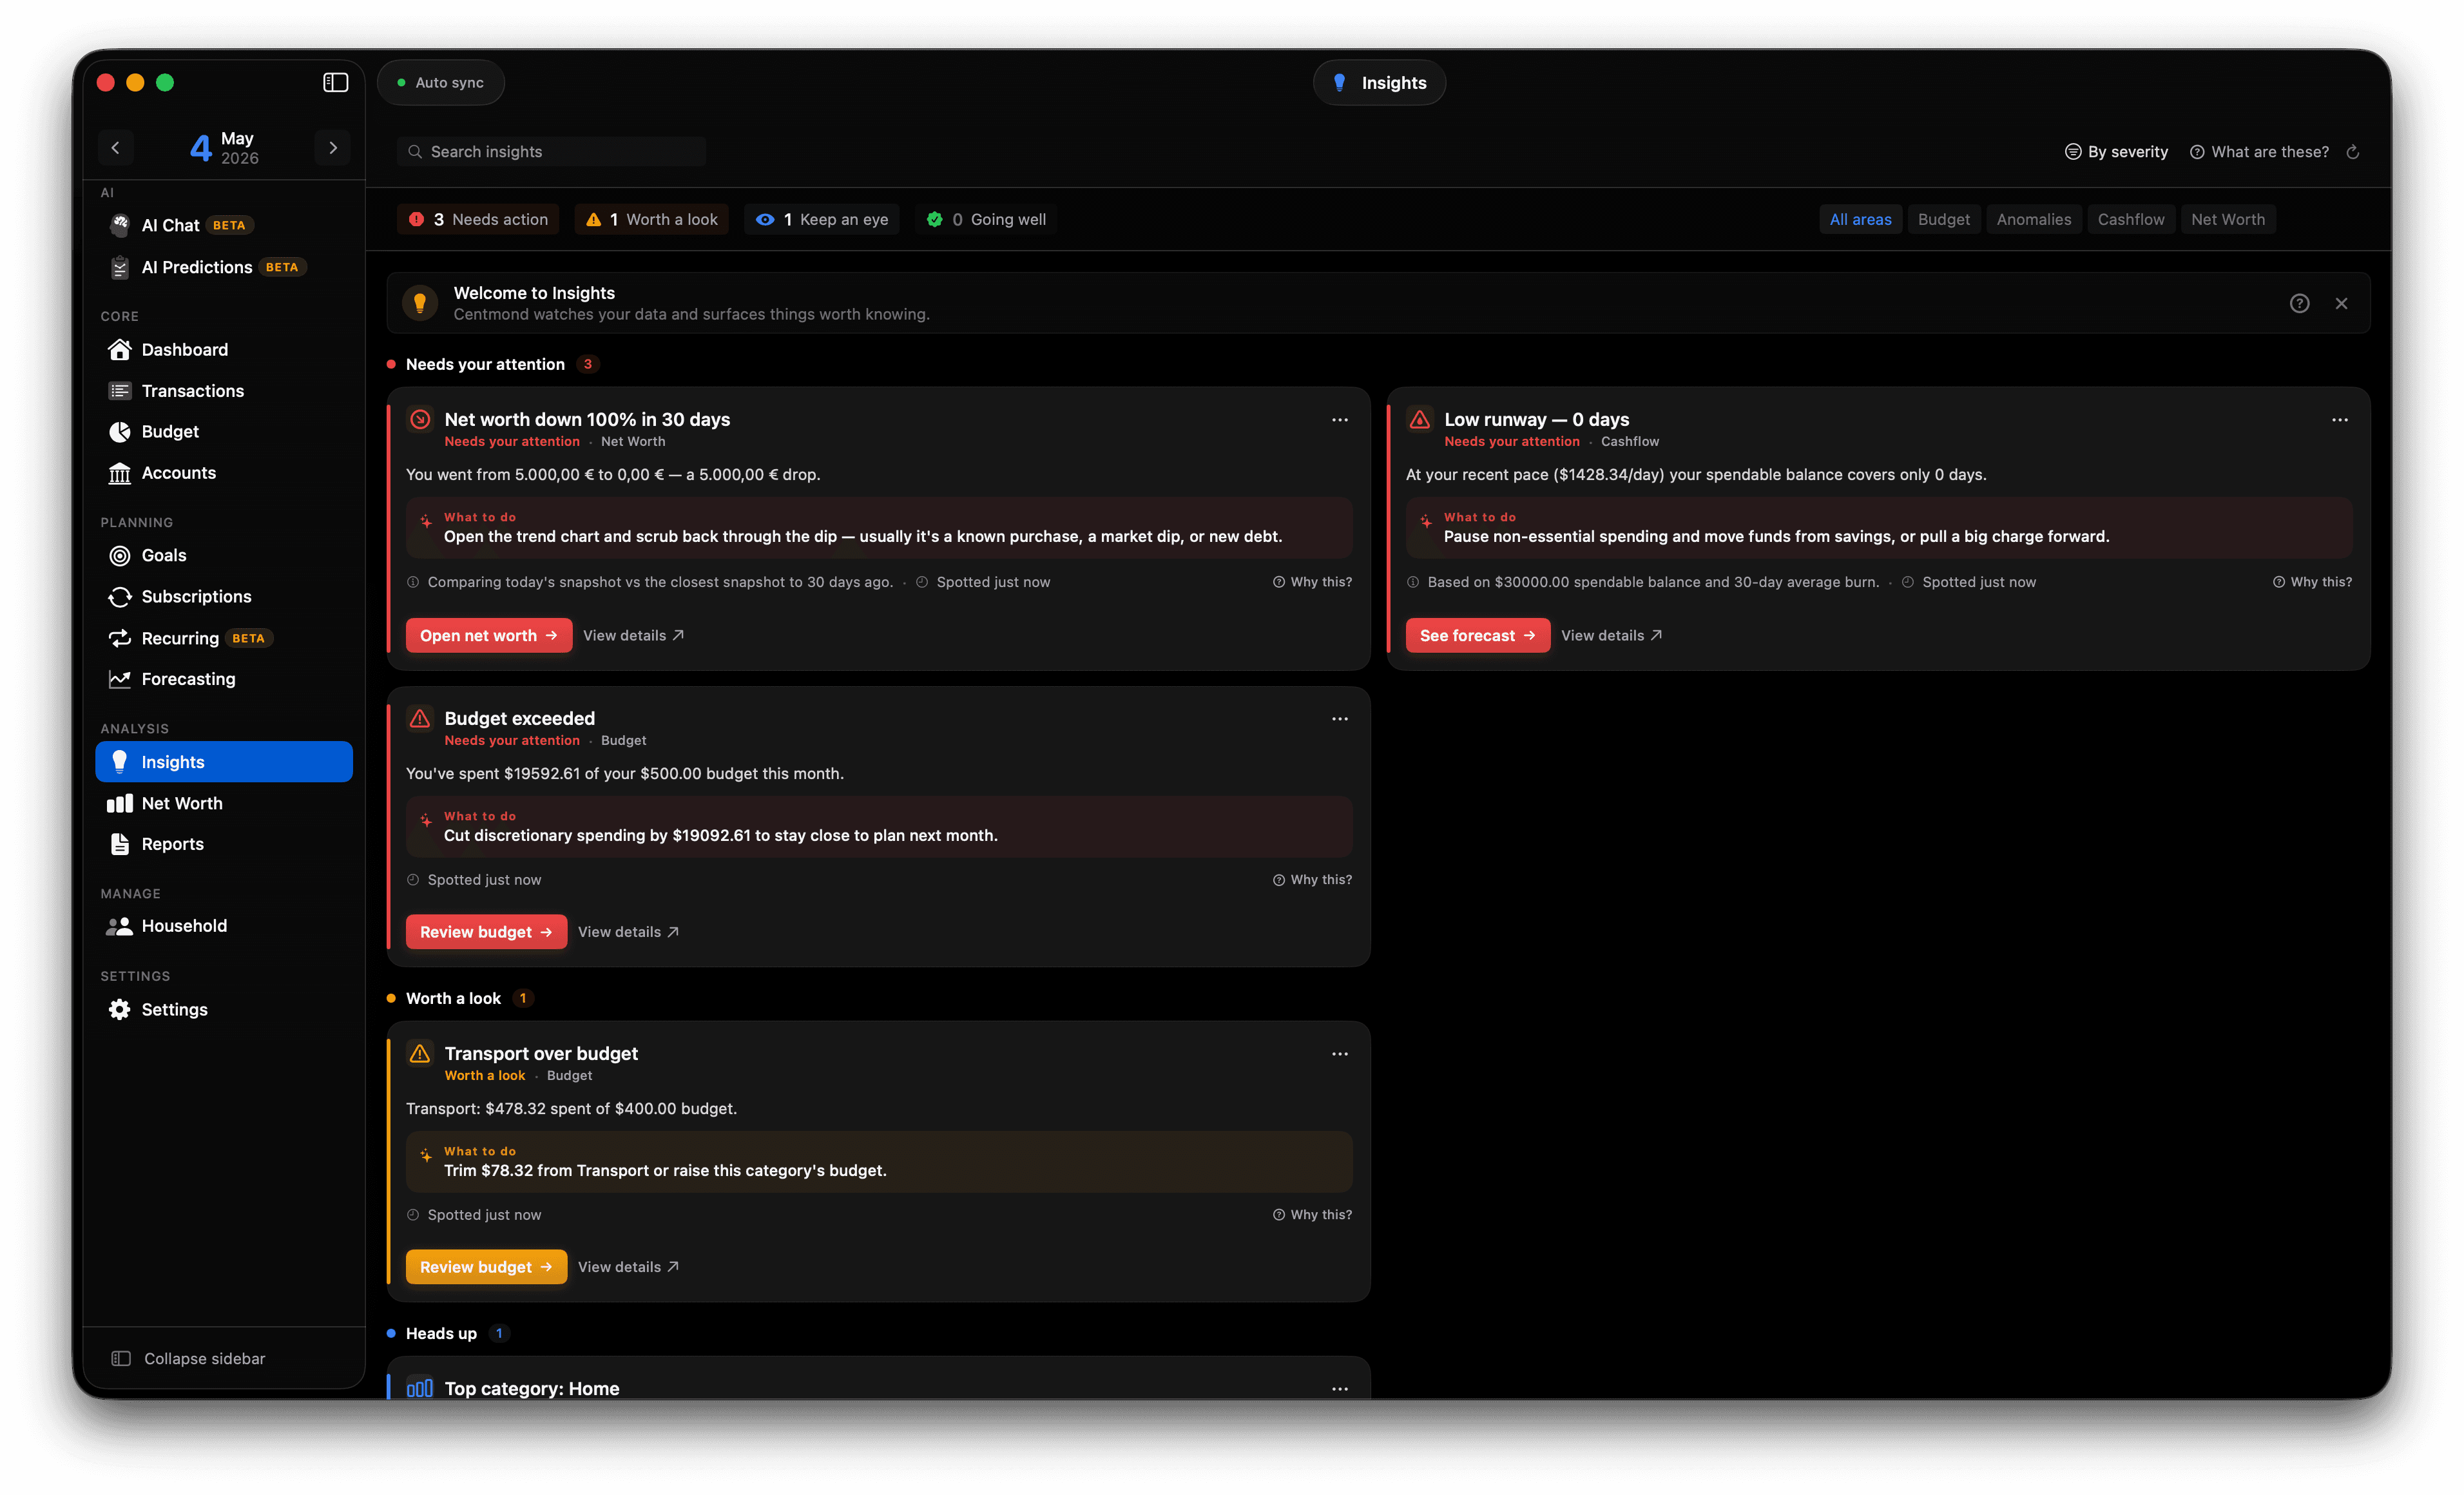Focus the Search insights field

pos(551,152)
